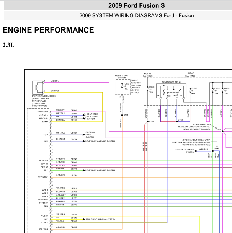Click the 'COOLING FANS SYSTEM' reference
Screen dimensions: 232x233
[x=90, y=135]
